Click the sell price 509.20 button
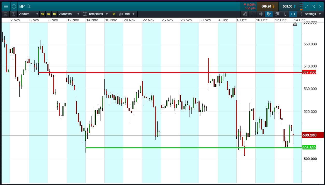Image resolution: width=325 pixels, height=185 pixels. point(268,6)
